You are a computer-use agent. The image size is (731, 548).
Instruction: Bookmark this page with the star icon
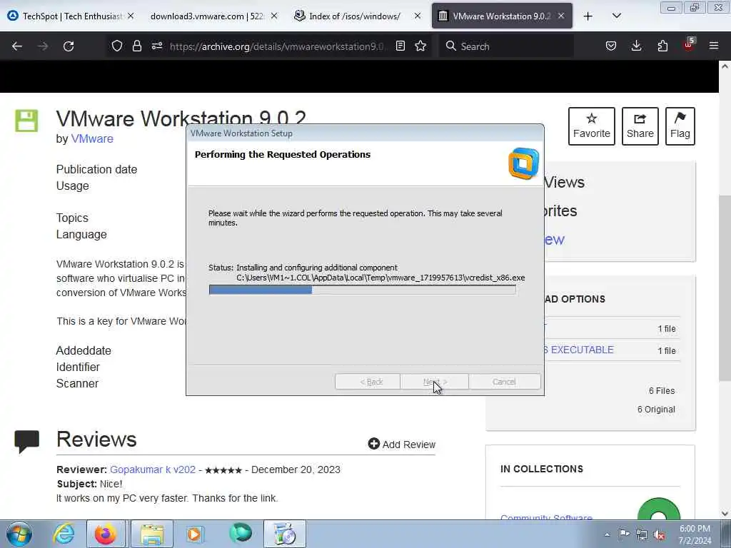click(420, 46)
